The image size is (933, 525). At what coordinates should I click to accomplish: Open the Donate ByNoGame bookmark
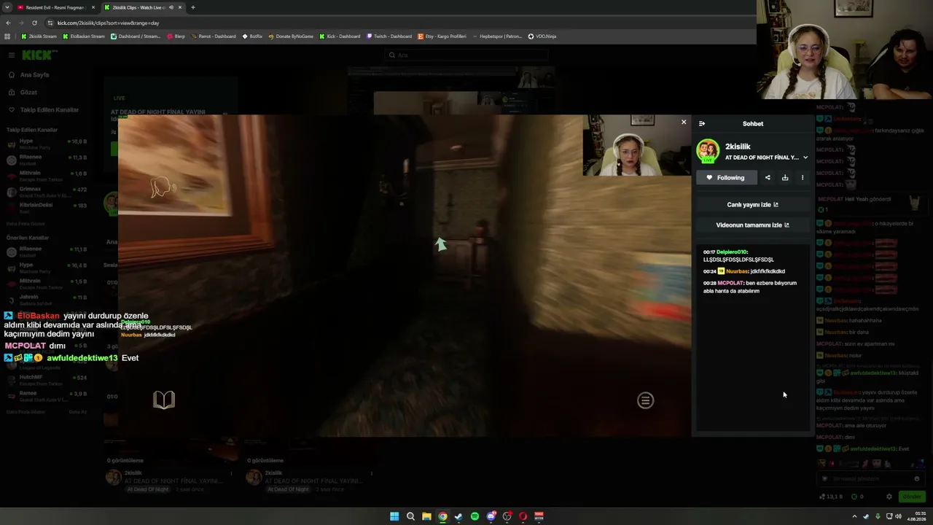point(291,36)
